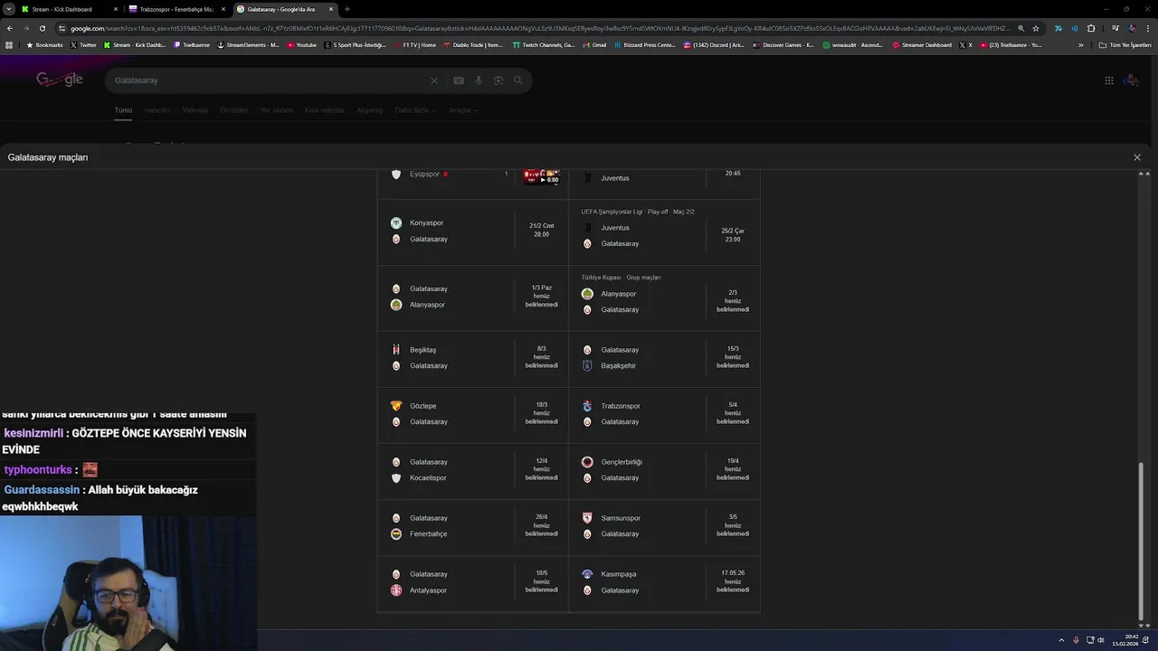The height and width of the screenshot is (651, 1158).
Task: Click the UEFA Şampiyonlar Ligi Play-off label
Action: (x=638, y=212)
